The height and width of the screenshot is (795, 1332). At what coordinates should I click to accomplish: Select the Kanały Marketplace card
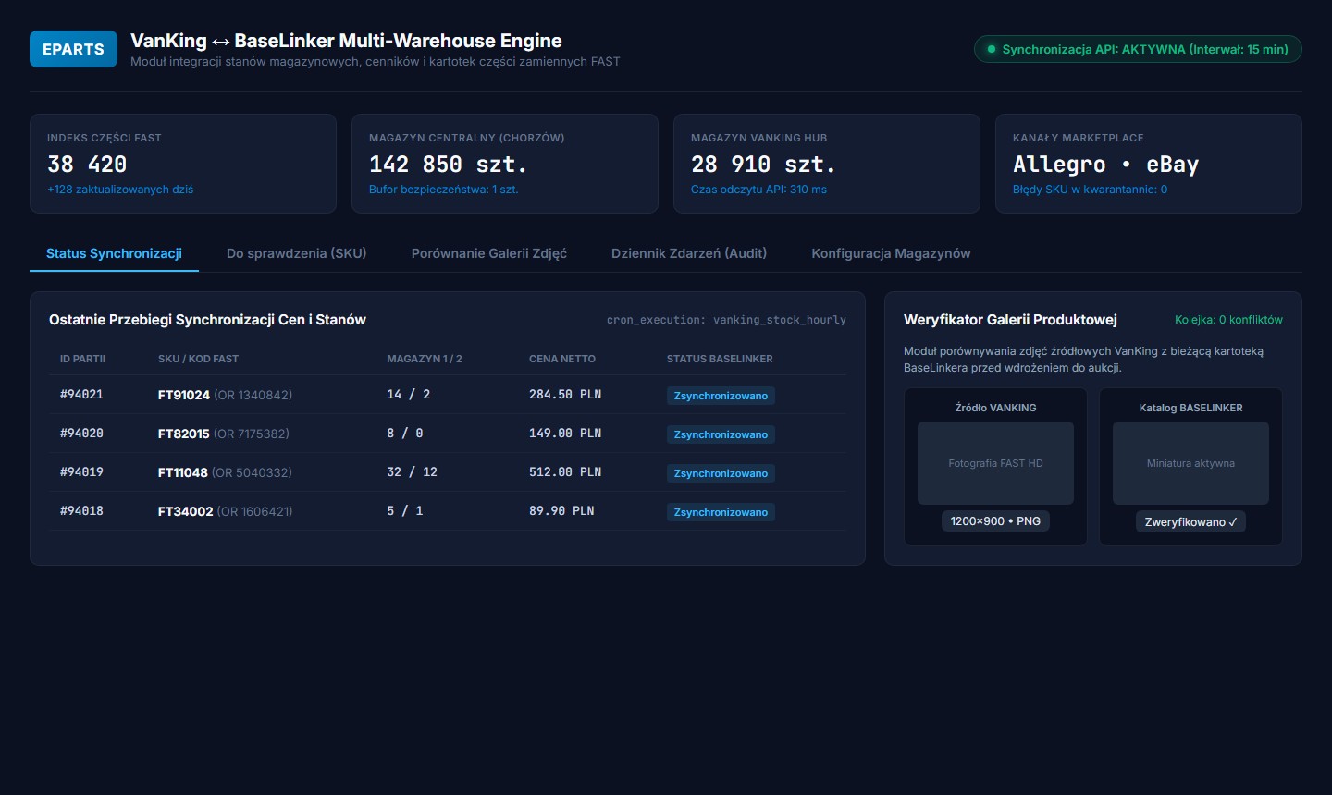(1149, 164)
